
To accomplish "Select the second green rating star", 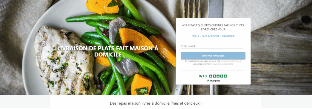I will point(215,76).
